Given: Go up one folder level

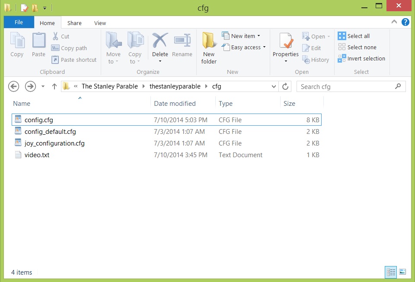Looking at the screenshot, I should click(x=54, y=86).
